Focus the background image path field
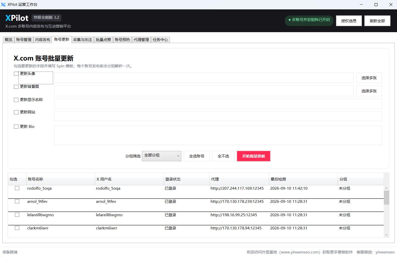The image size is (397, 257). click(204, 91)
